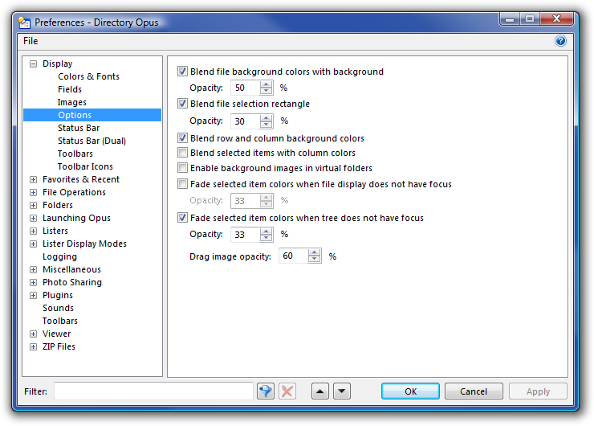Click the selection rectangle opacity field showing 30
This screenshot has height=426, width=594.
pyautogui.click(x=246, y=121)
